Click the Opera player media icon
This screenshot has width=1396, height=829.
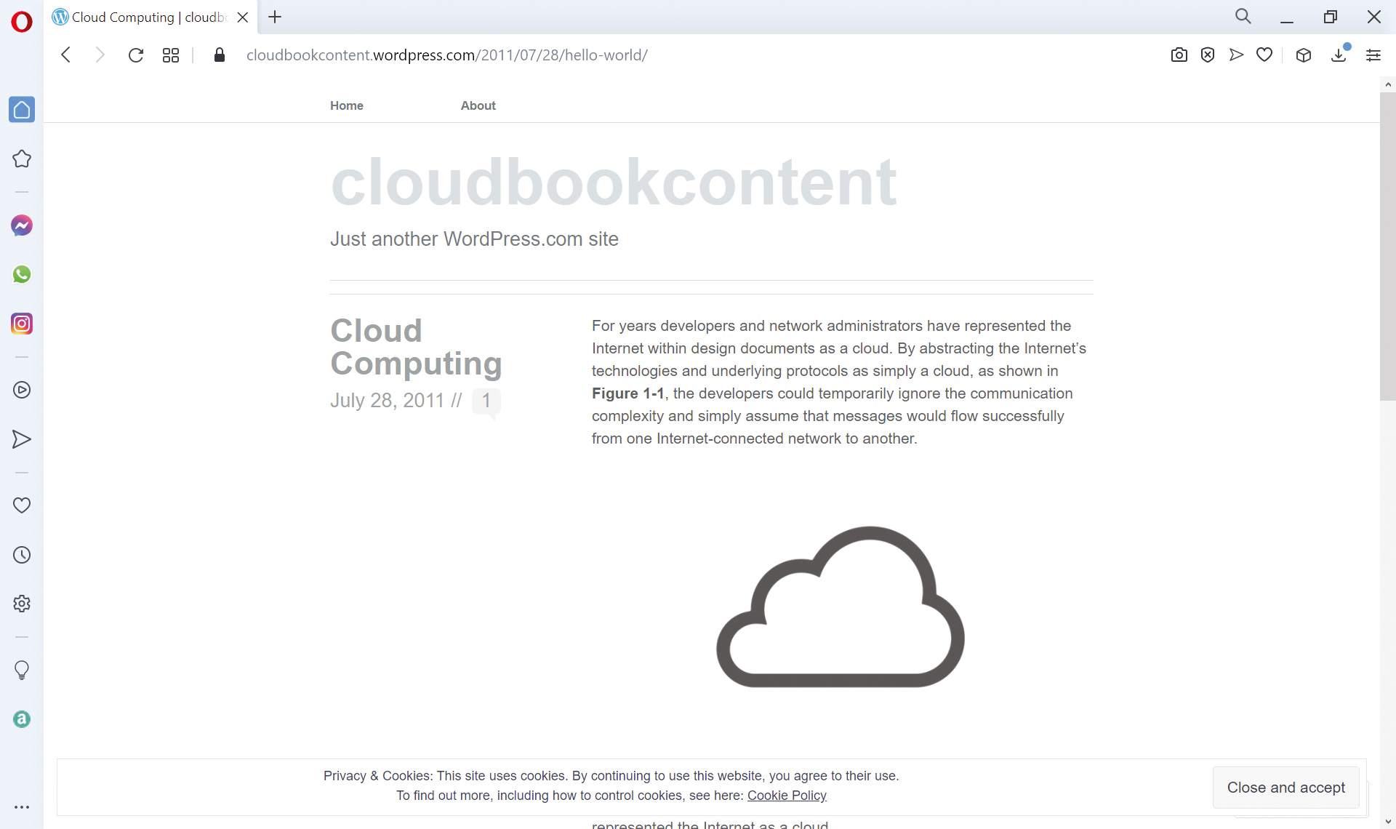22,390
